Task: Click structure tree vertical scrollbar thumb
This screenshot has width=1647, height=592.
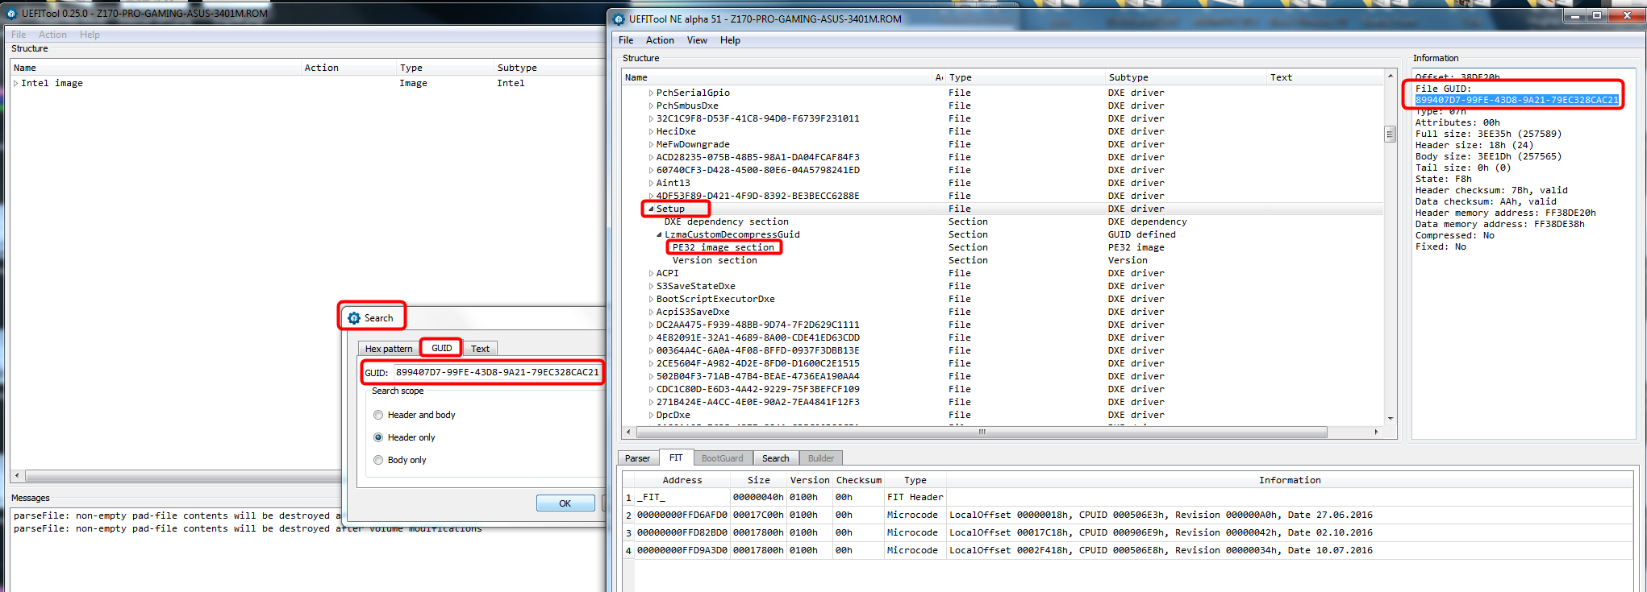Action: click(1390, 134)
